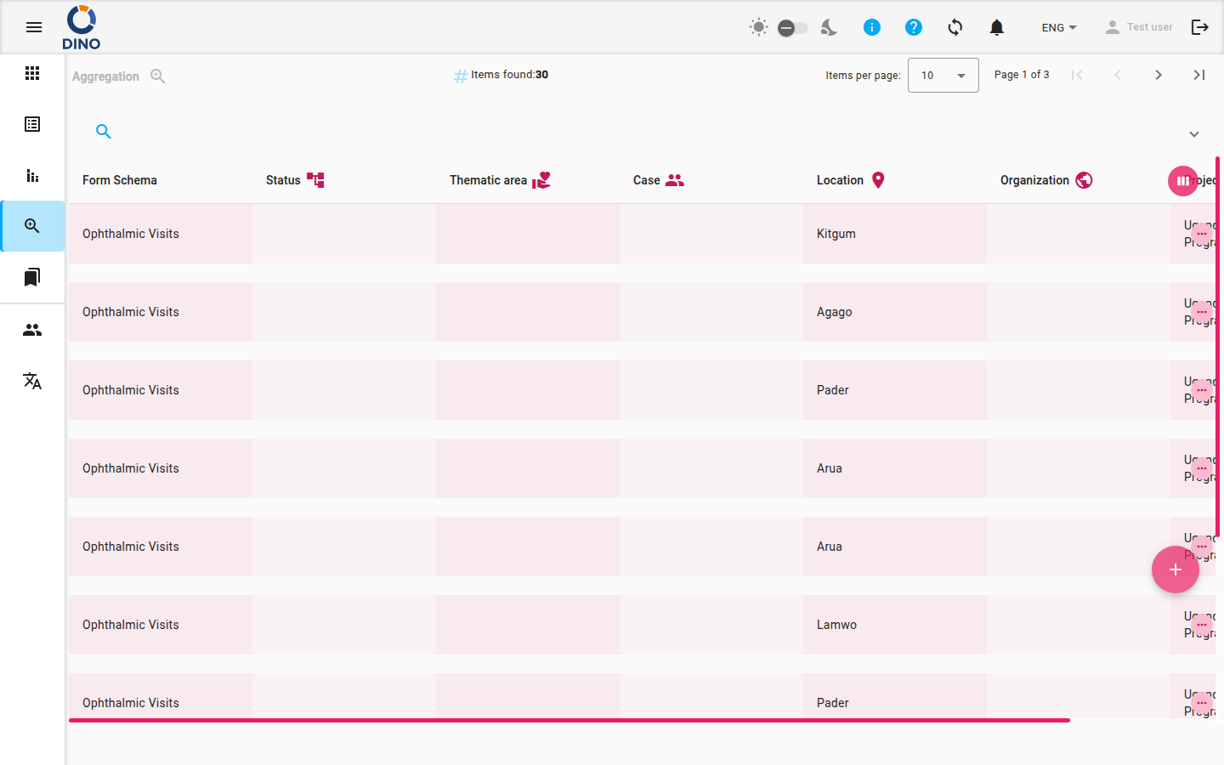Click the Location pin icon
The width and height of the screenshot is (1224, 765).
pyautogui.click(x=878, y=180)
